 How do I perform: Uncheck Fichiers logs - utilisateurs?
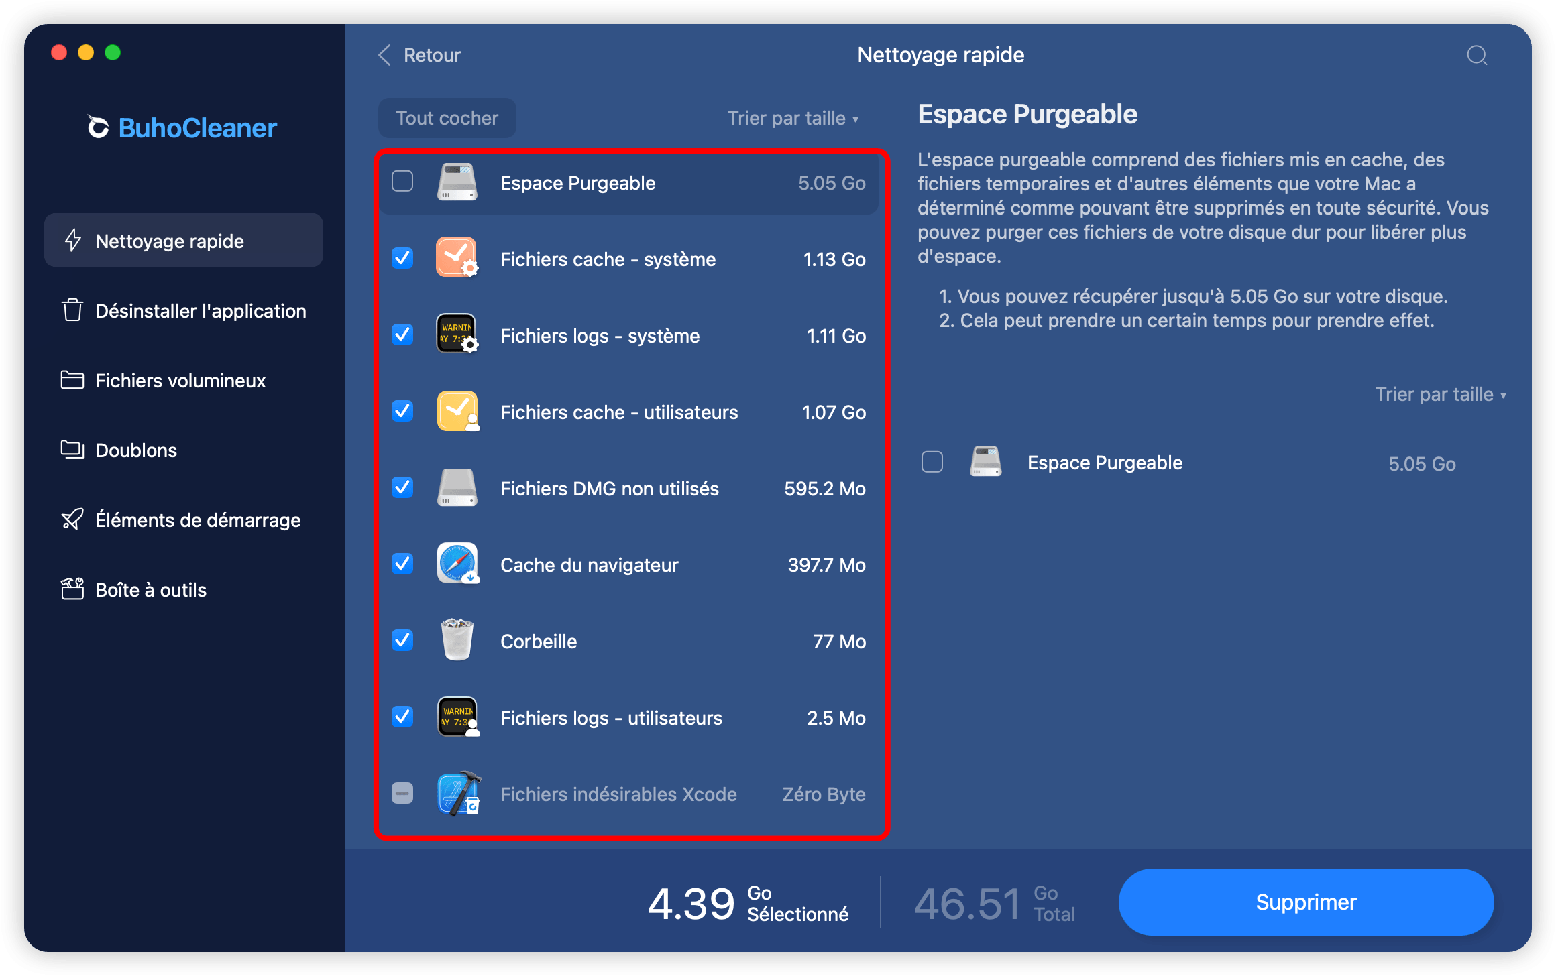coord(402,716)
